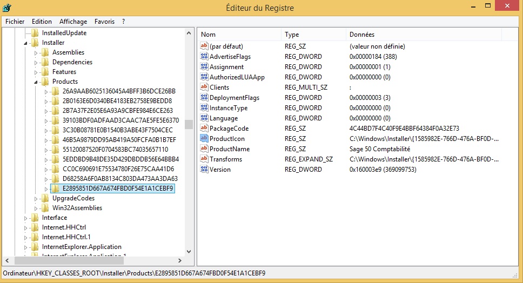
Task: Click the Version binary value icon
Action: (204, 170)
